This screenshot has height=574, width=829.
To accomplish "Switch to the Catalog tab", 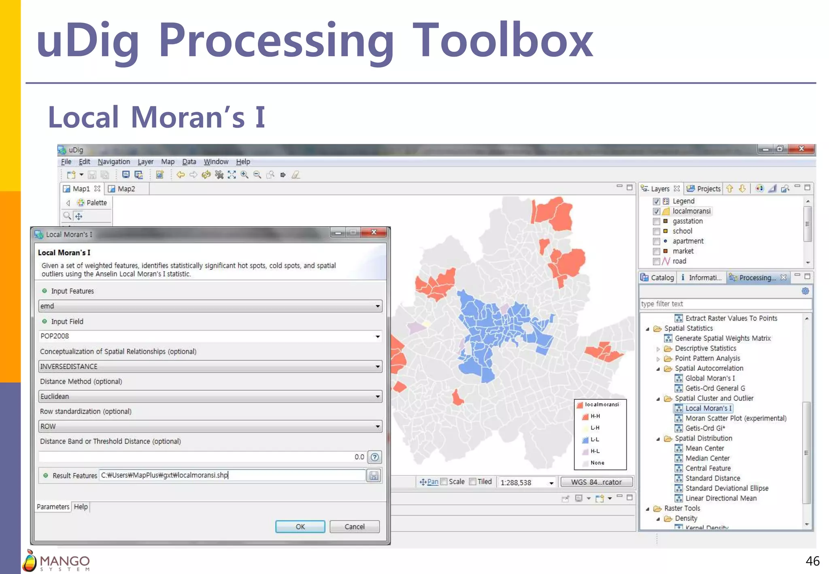I will click(x=657, y=278).
